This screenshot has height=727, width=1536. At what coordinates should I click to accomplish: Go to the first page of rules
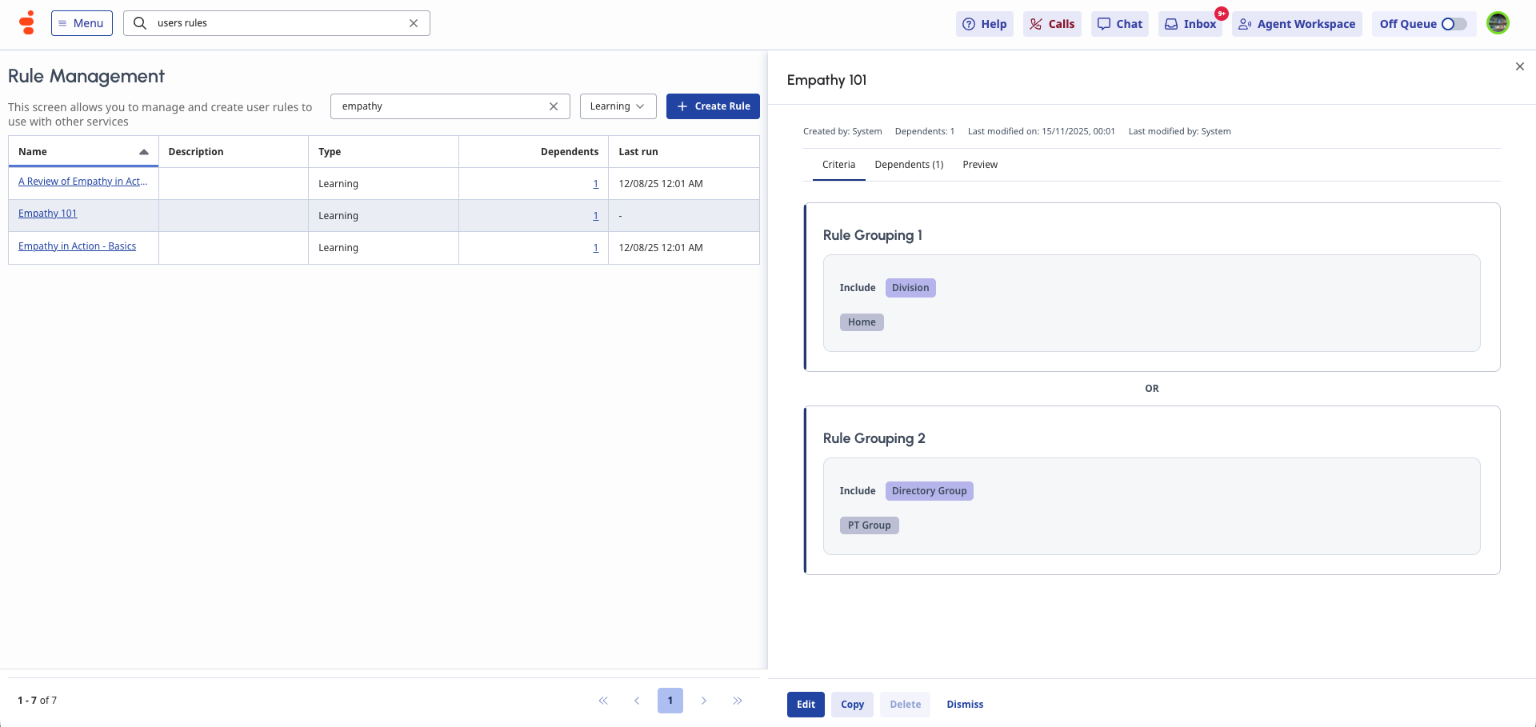point(603,701)
